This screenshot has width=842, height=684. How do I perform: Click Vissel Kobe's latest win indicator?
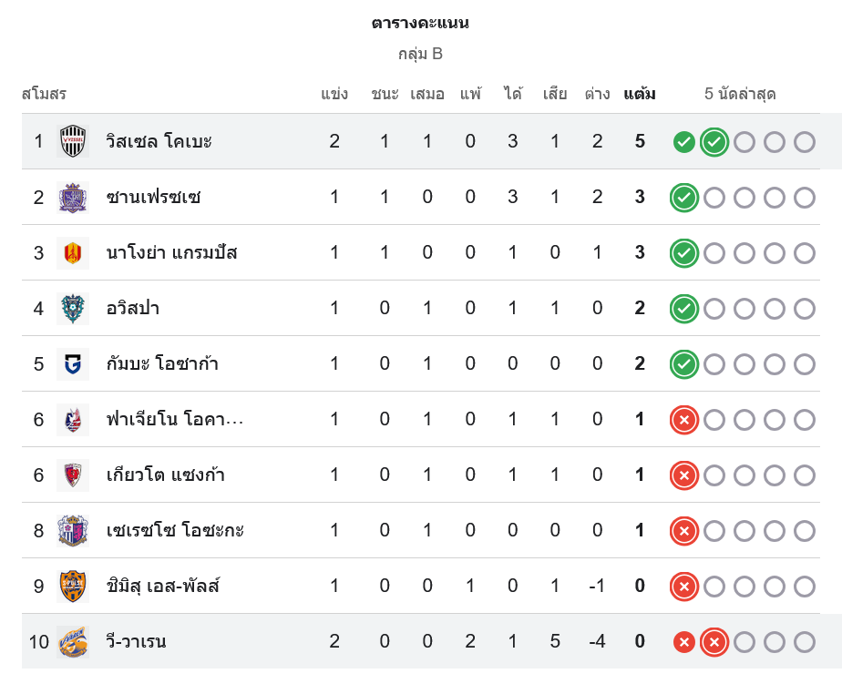(x=714, y=142)
